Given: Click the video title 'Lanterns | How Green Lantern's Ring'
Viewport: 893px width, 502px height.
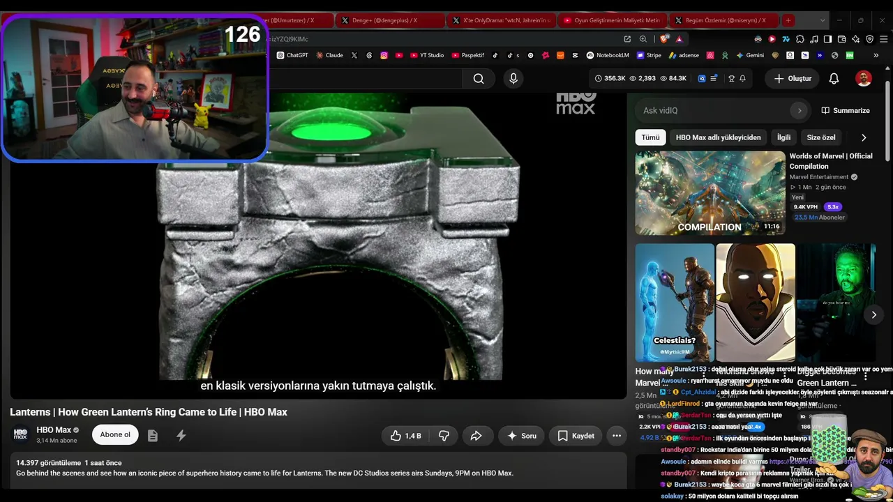Looking at the screenshot, I should click(149, 412).
